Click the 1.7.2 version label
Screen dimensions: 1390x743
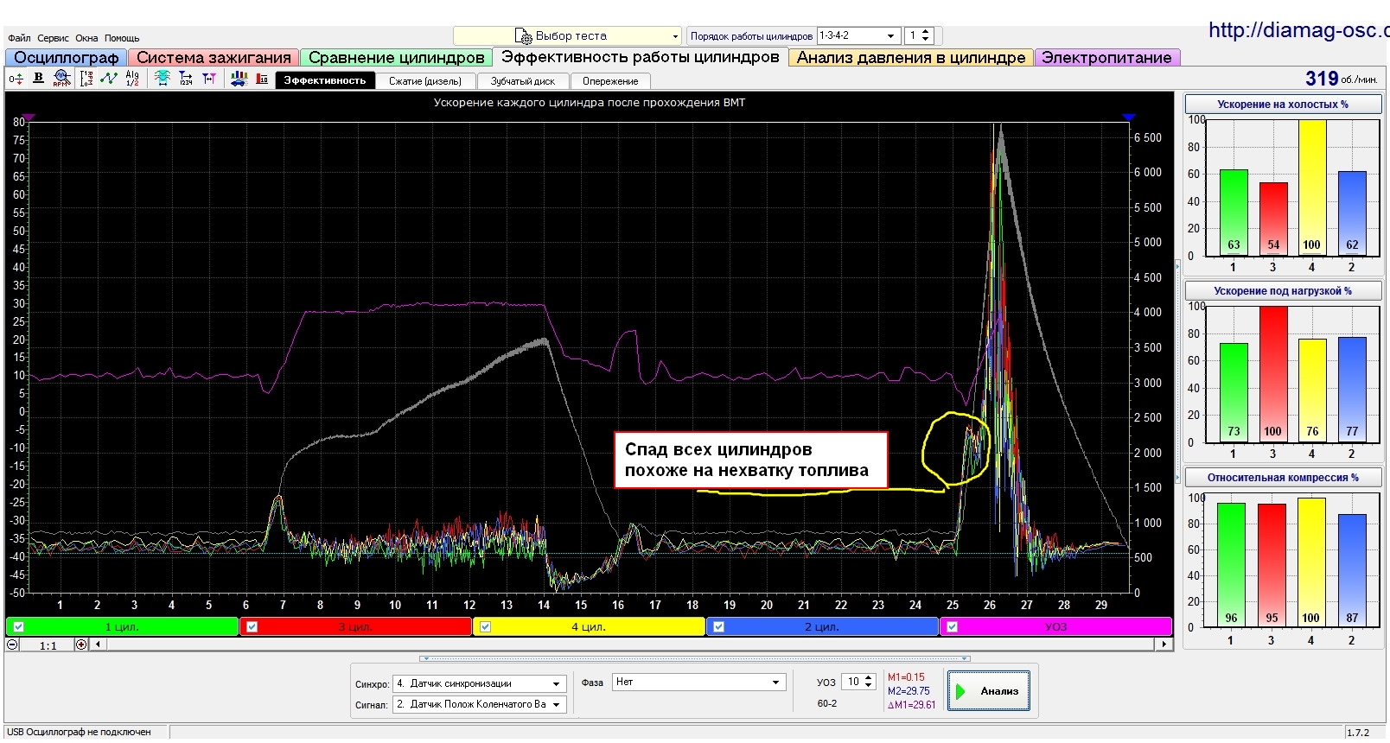point(1358,733)
